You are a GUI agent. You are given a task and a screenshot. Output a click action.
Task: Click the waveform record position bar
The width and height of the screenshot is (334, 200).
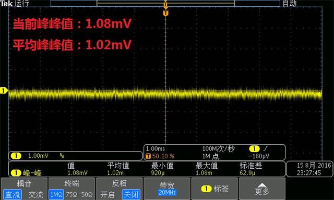[165, 3]
